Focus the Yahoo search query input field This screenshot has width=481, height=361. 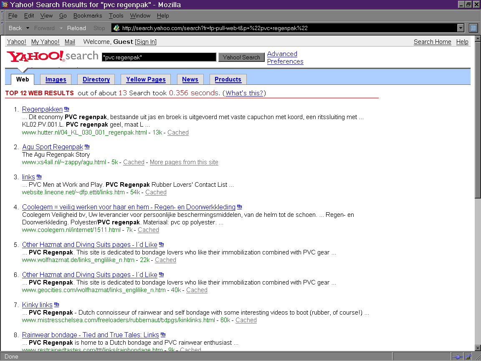(x=159, y=57)
